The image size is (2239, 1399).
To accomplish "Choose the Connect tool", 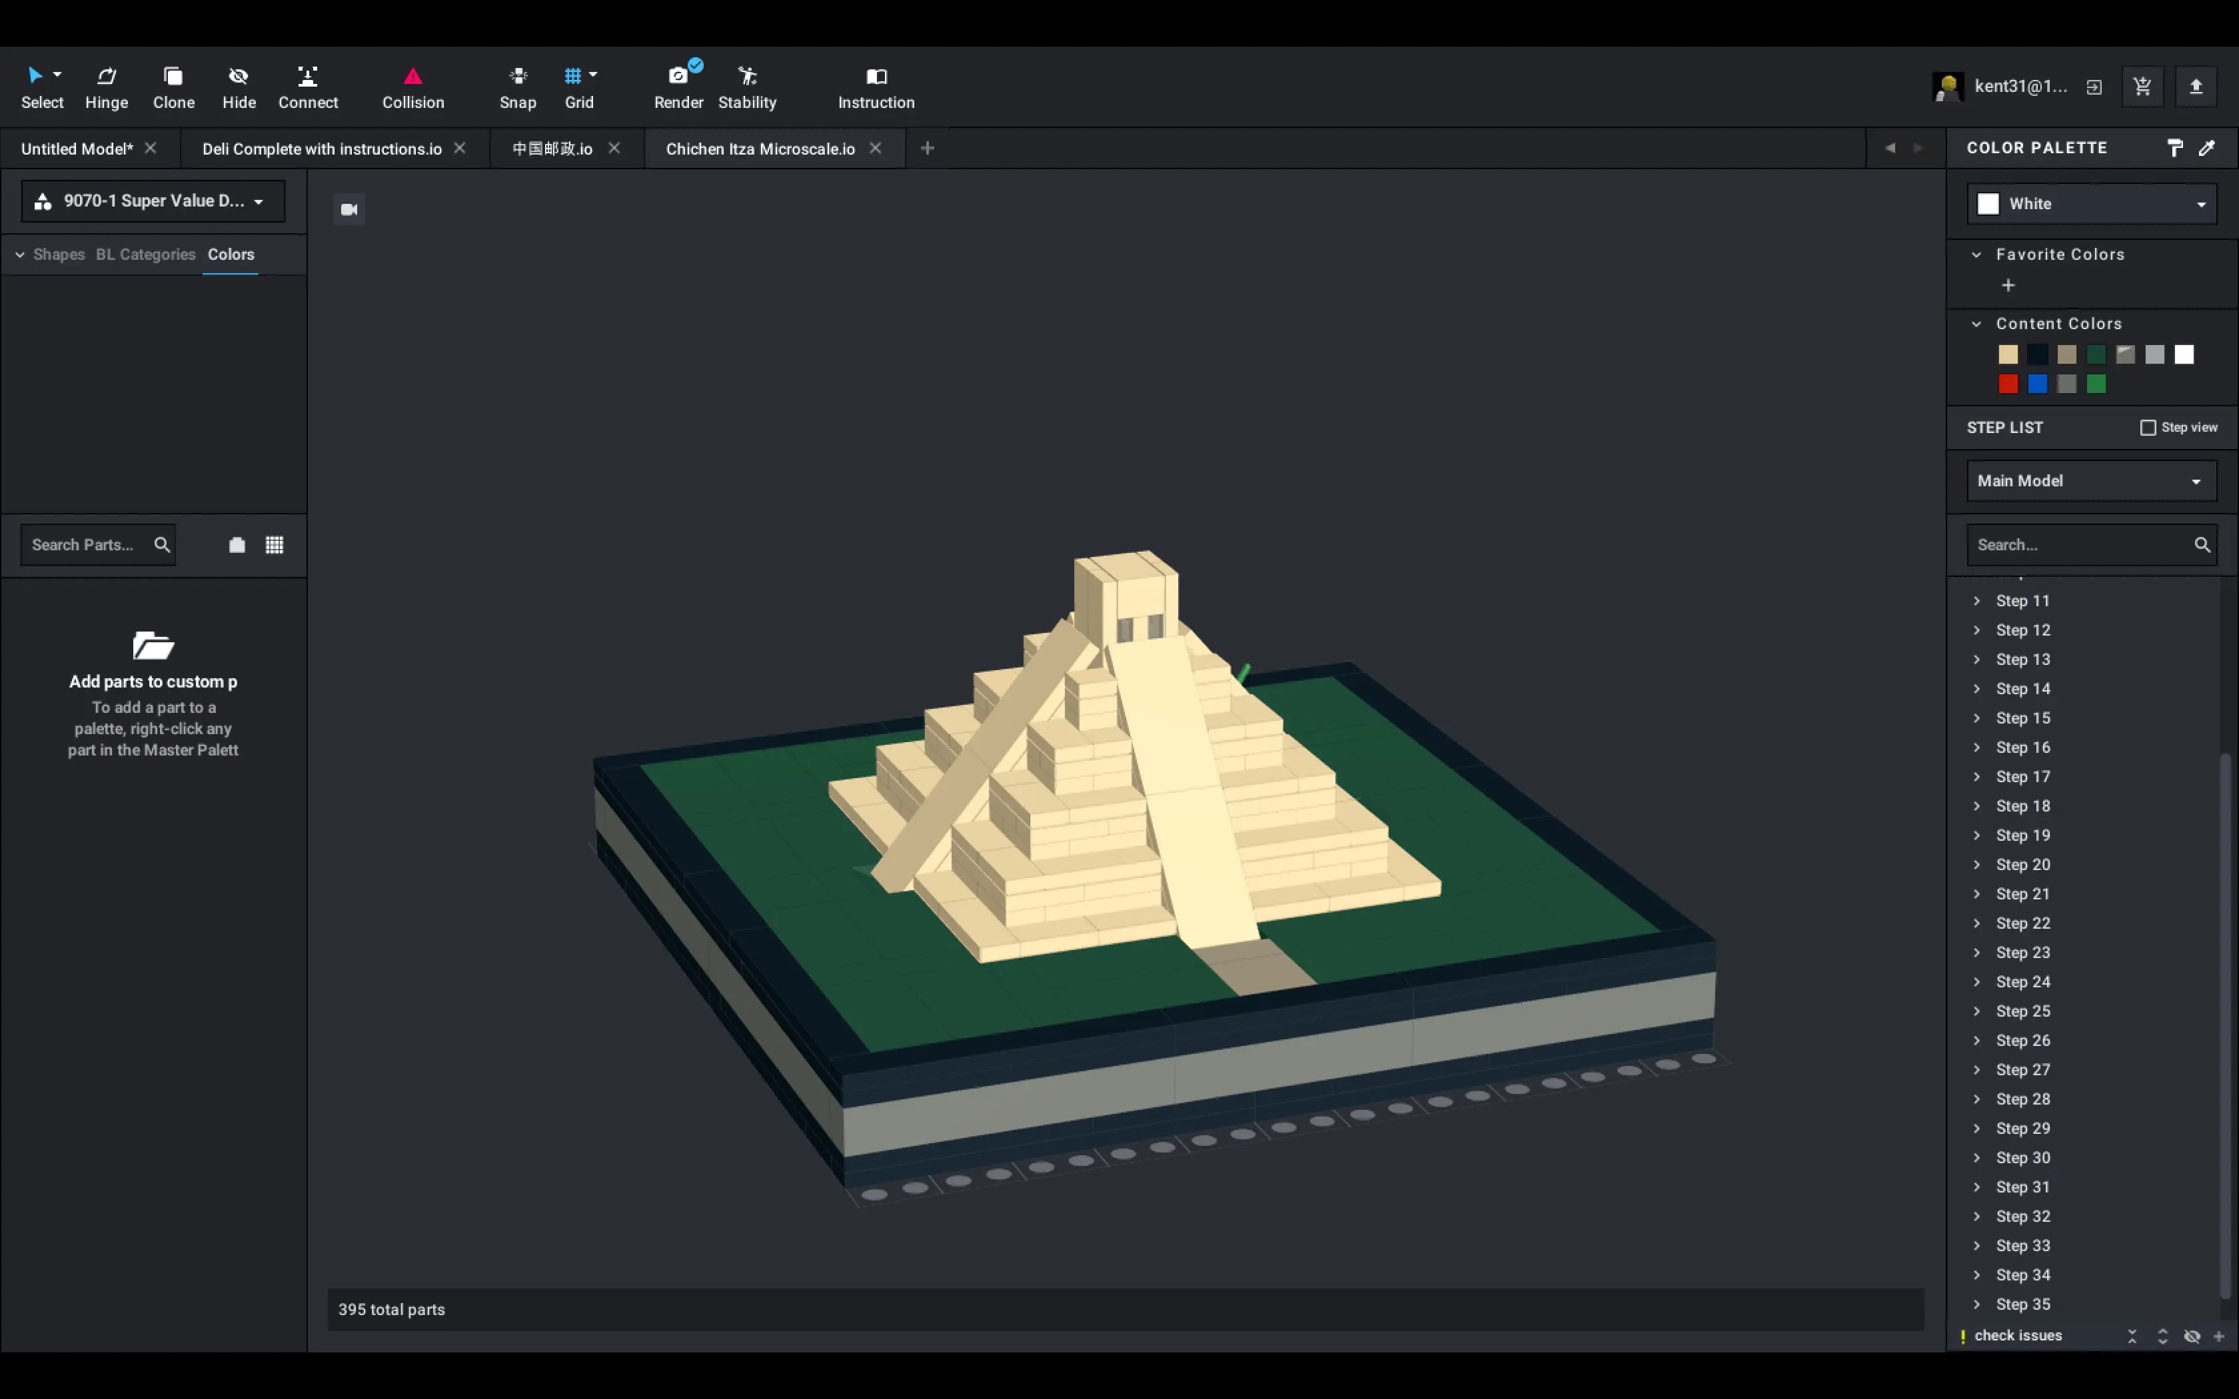I will tap(308, 88).
